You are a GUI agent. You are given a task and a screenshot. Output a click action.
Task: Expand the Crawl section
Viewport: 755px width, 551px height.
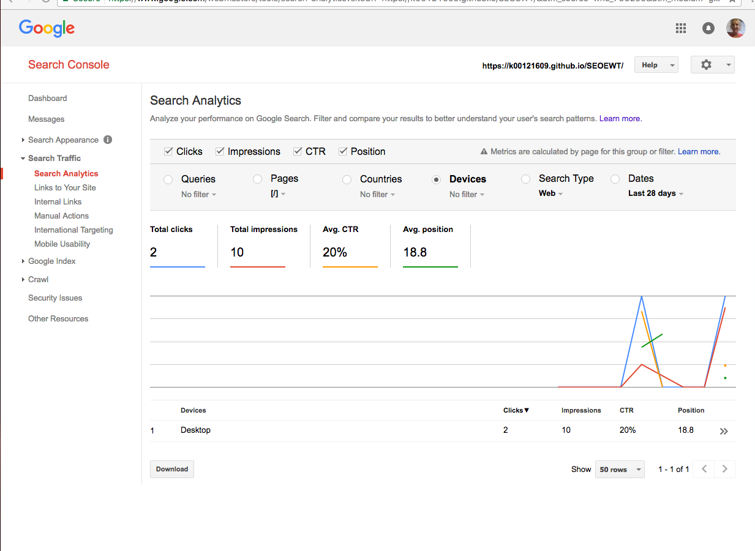point(23,280)
